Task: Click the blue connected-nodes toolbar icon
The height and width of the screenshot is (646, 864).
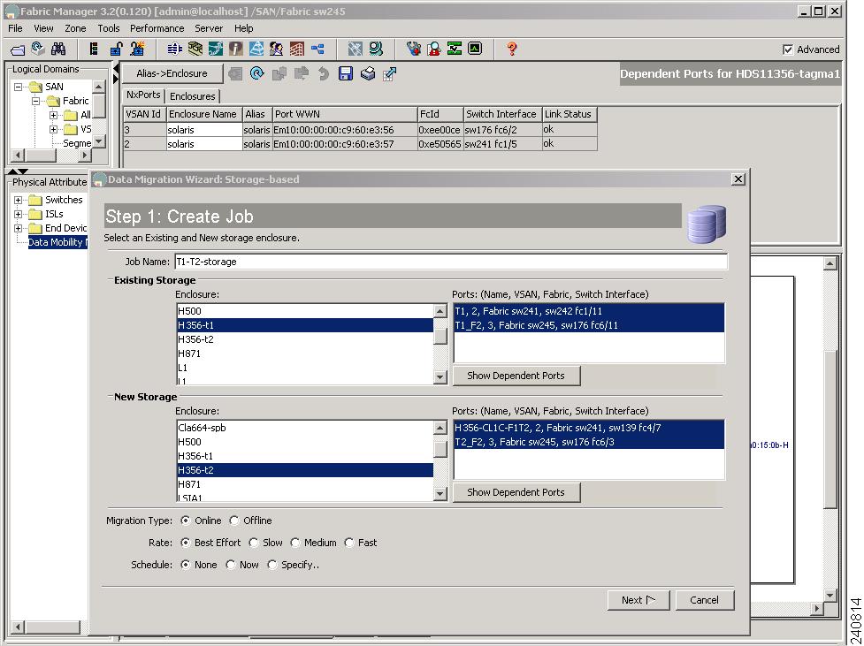Action: tap(318, 49)
